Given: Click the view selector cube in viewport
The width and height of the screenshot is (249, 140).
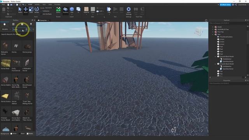Looking at the screenshot, I should (198, 31).
